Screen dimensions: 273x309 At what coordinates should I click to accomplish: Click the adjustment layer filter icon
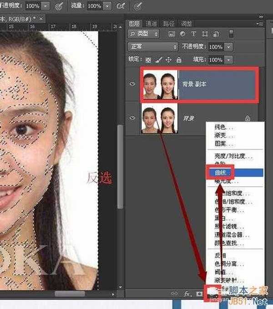tap(182, 34)
